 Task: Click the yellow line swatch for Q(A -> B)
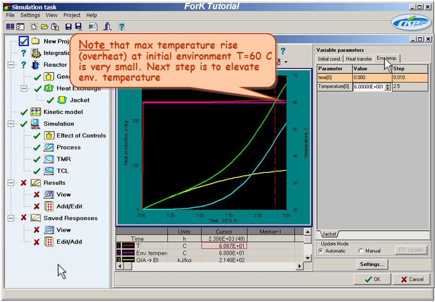click(128, 260)
